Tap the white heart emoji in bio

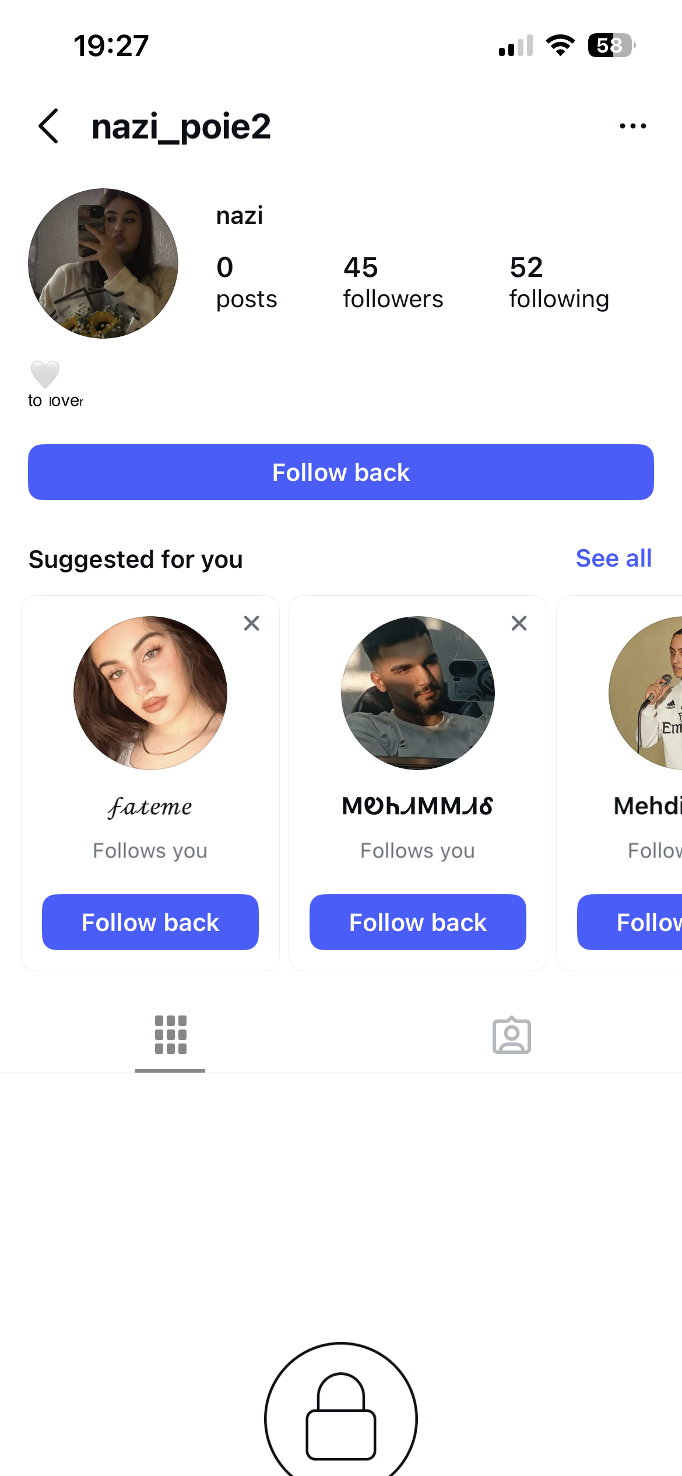coord(45,374)
